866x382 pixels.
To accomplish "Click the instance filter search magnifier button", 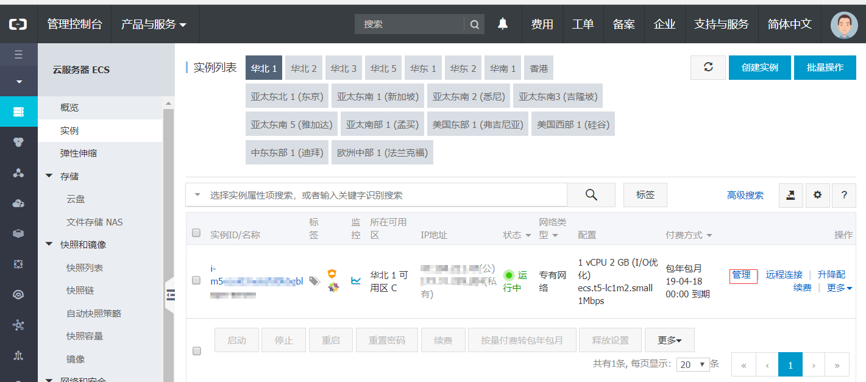I will point(591,195).
